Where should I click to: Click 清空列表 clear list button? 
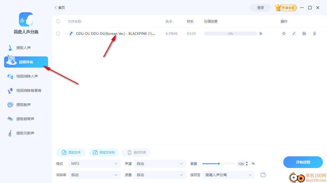(136, 152)
